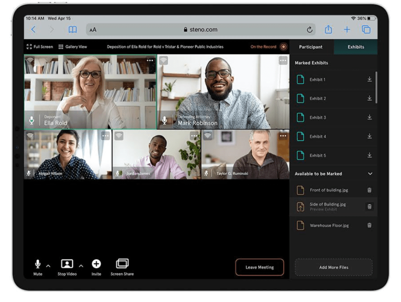Open a new Safari tab with plus
The image size is (401, 302).
[347, 30]
